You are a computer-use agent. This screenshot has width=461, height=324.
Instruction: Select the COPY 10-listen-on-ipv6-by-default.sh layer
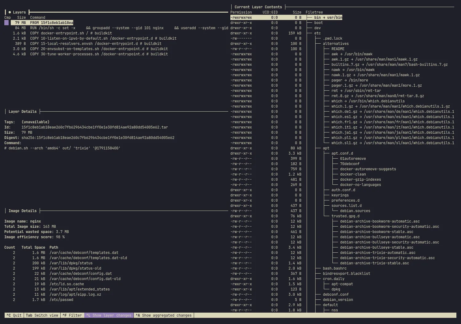[x=95, y=38]
